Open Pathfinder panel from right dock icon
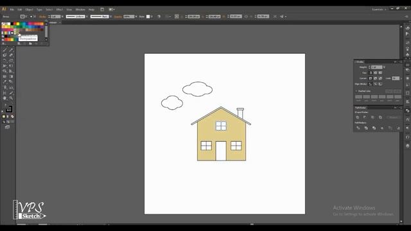 (407, 110)
